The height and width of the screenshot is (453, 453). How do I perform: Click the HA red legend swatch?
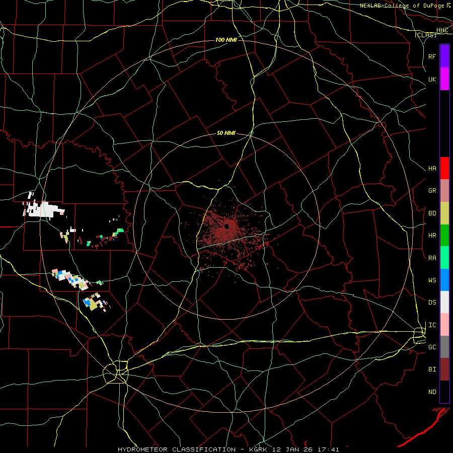click(x=444, y=168)
